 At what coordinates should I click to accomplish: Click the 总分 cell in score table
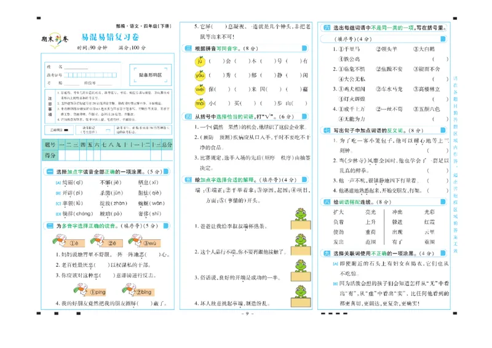[167, 144]
